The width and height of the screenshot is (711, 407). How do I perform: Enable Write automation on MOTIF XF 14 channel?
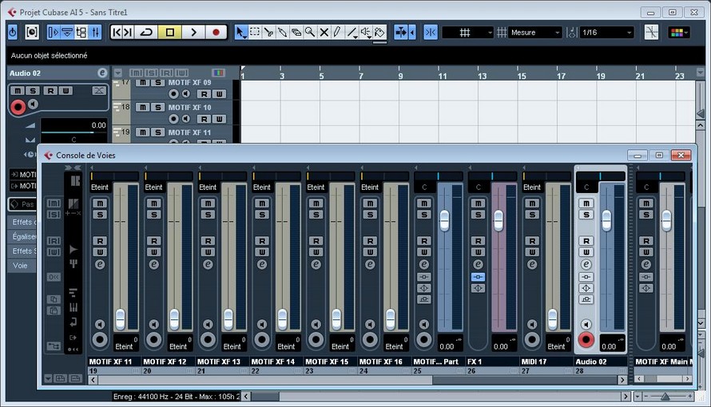262,252
